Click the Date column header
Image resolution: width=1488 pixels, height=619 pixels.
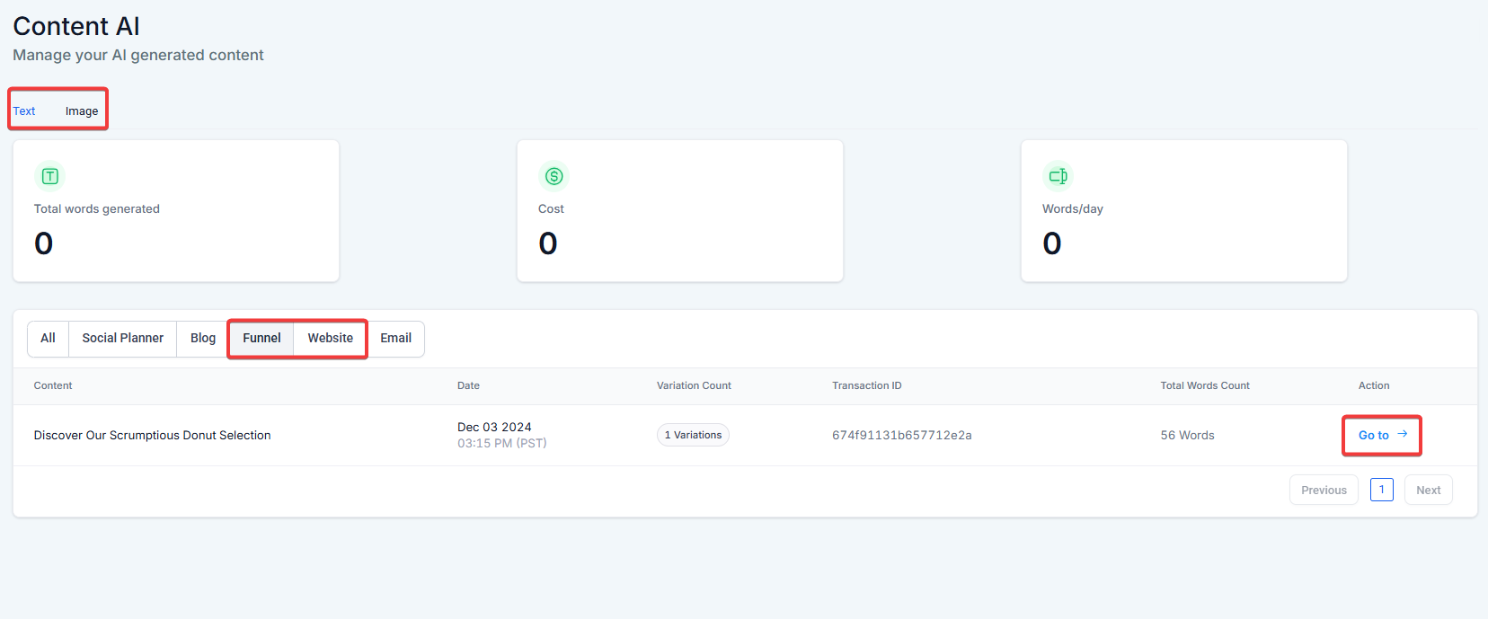(x=468, y=386)
